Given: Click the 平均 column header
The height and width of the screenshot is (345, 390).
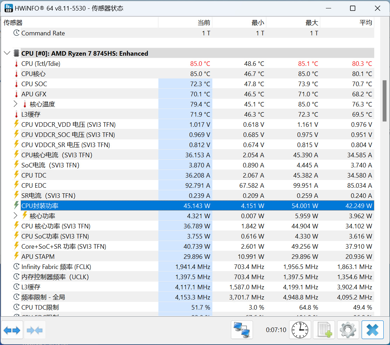Looking at the screenshot, I should [x=347, y=23].
